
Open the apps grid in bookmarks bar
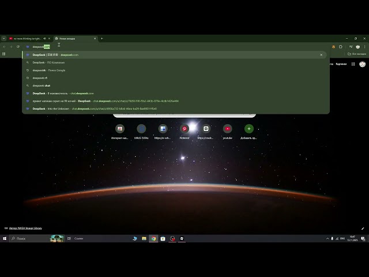[4, 54]
